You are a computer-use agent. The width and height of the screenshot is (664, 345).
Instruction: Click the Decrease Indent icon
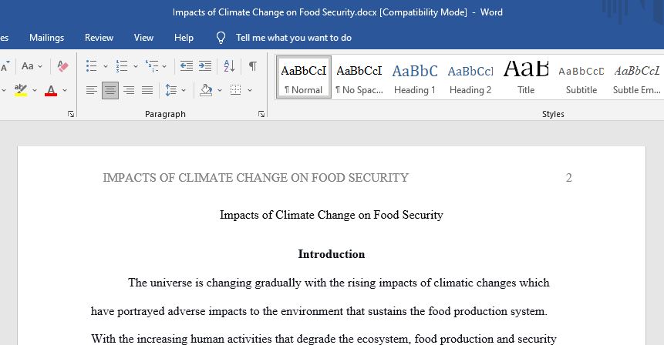tap(187, 66)
